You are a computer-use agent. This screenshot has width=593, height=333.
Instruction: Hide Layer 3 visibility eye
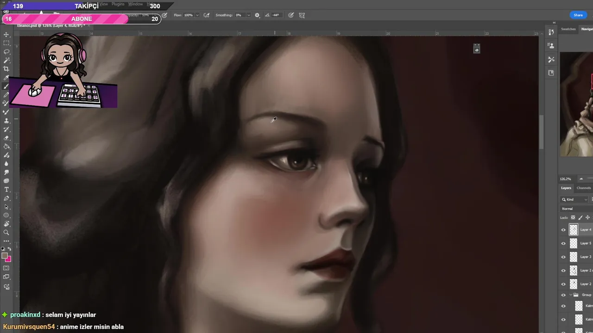(x=563, y=257)
